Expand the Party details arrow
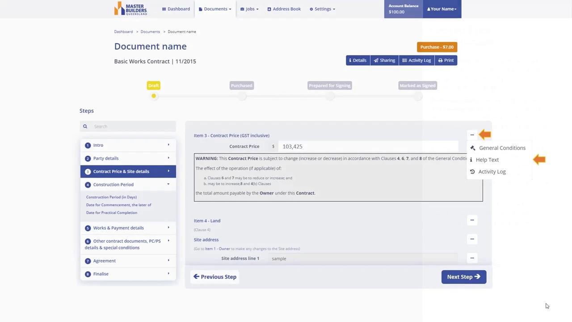The height and width of the screenshot is (322, 572). [168, 158]
